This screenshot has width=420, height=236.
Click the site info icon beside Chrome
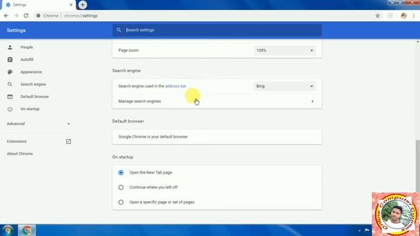point(38,16)
